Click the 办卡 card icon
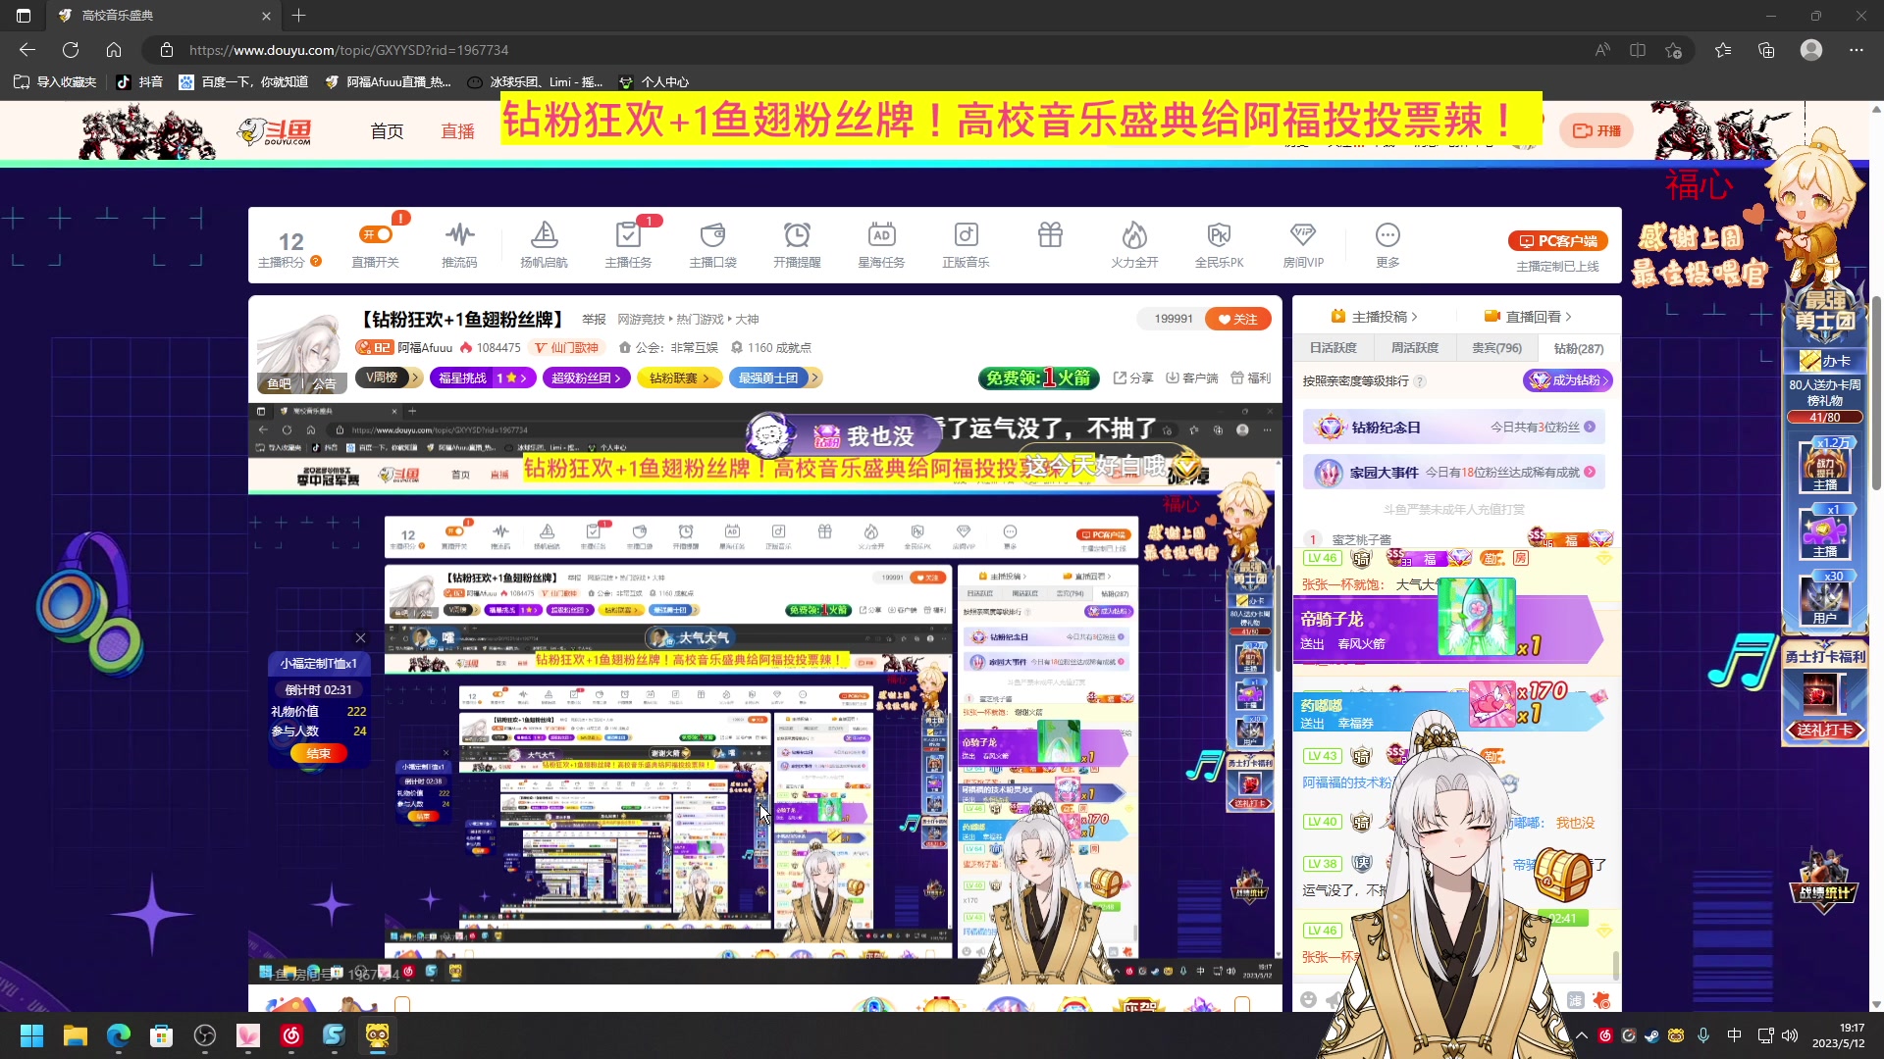 point(1825,361)
